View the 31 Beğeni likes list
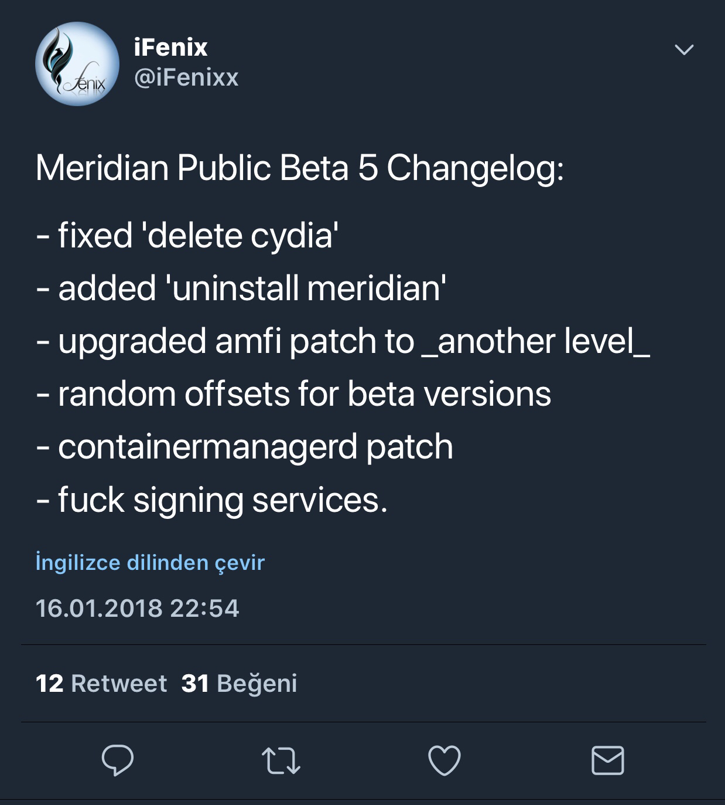The width and height of the screenshot is (725, 805). pos(239,683)
